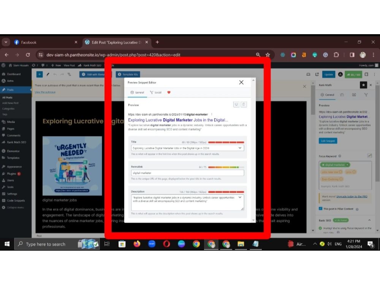Remove the digital marketer focus keyword

click(x=347, y=165)
